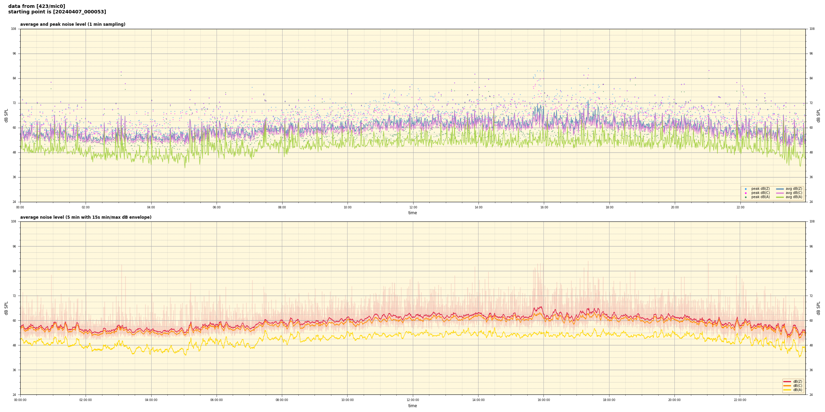Screen dimensions: 825x412
Task: Click the 'time' axis label under upper chart
Action: pyautogui.click(x=412, y=213)
